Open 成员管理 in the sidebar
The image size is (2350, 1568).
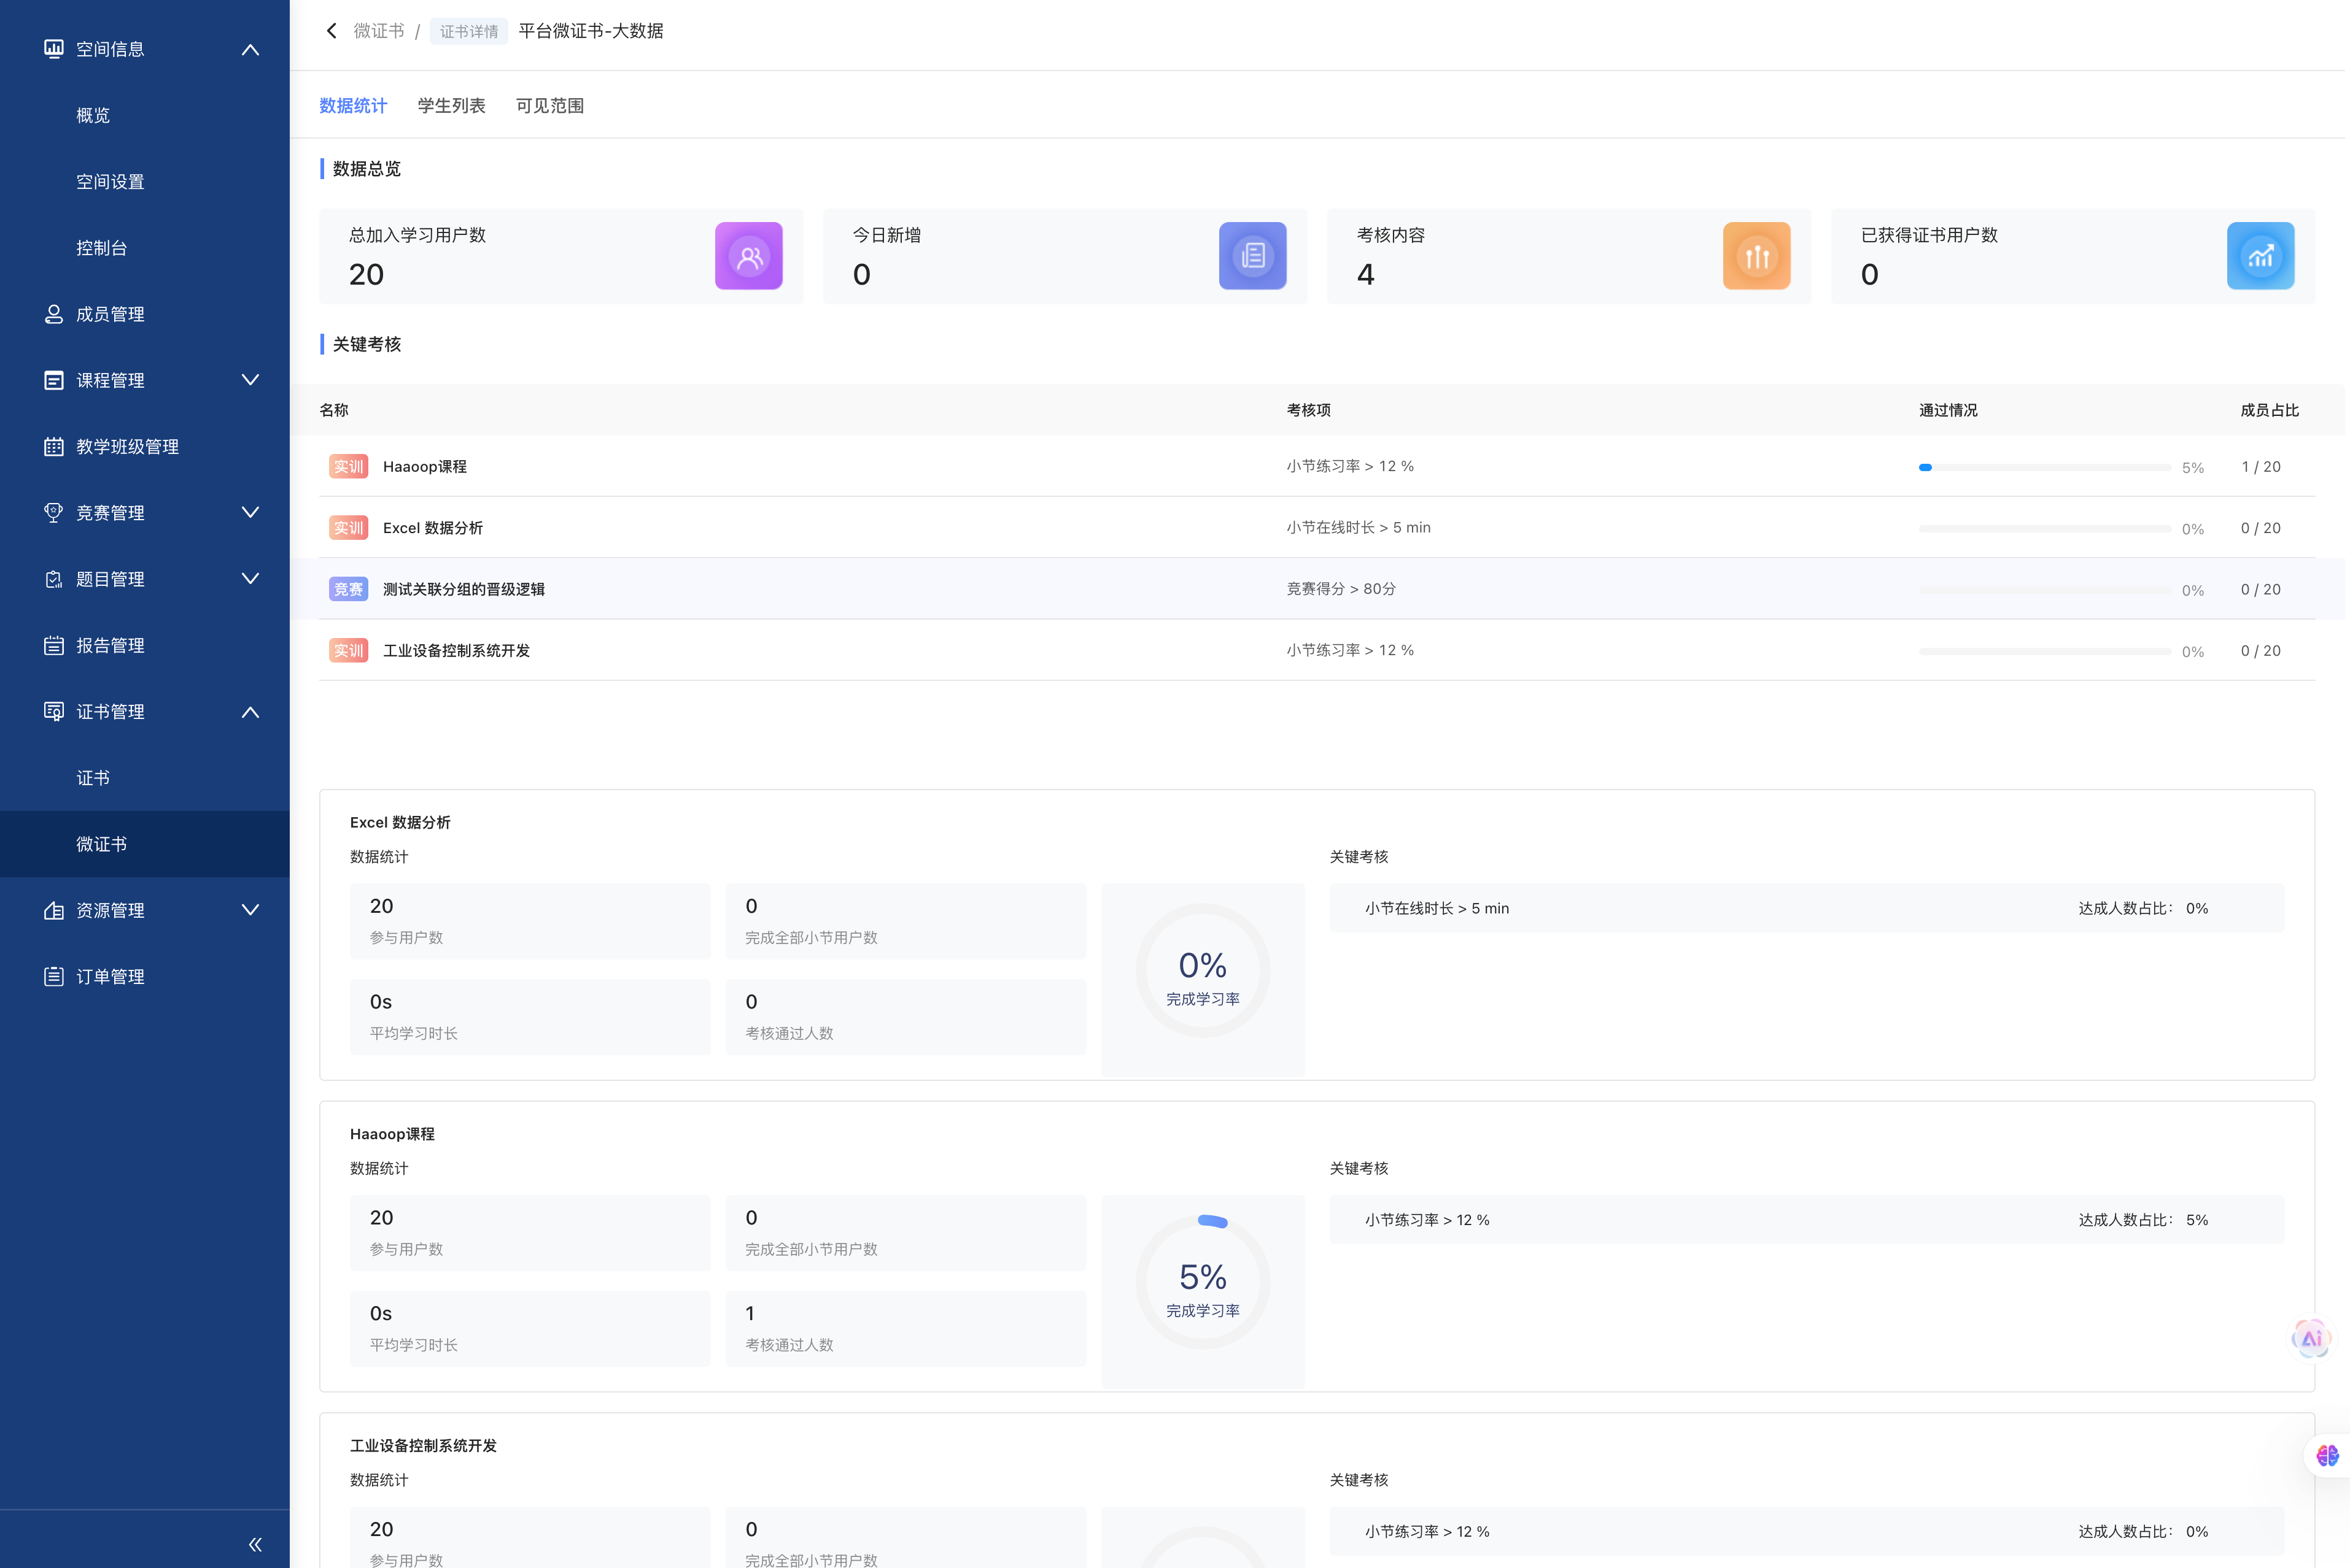tap(110, 314)
